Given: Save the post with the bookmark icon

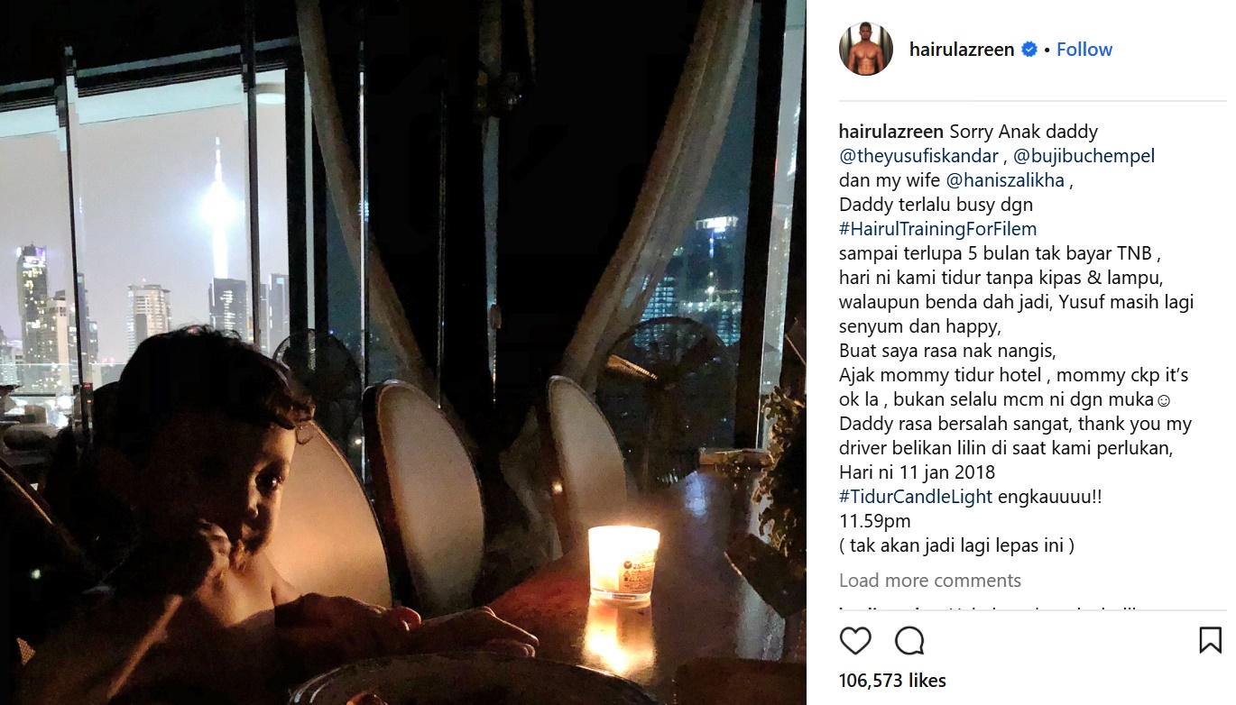Looking at the screenshot, I should pyautogui.click(x=1210, y=640).
